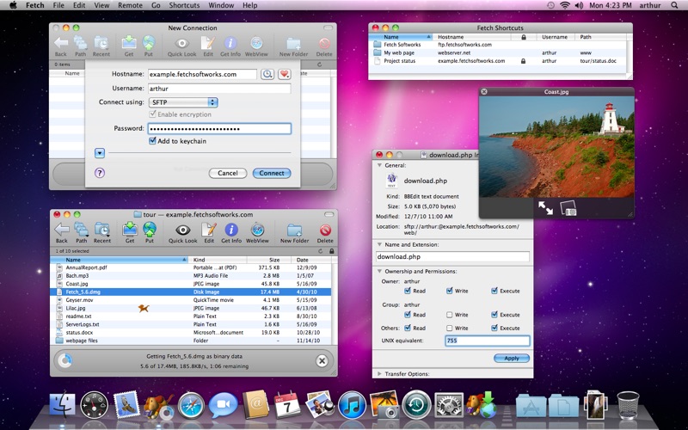Collapse the General section

pos(379,165)
